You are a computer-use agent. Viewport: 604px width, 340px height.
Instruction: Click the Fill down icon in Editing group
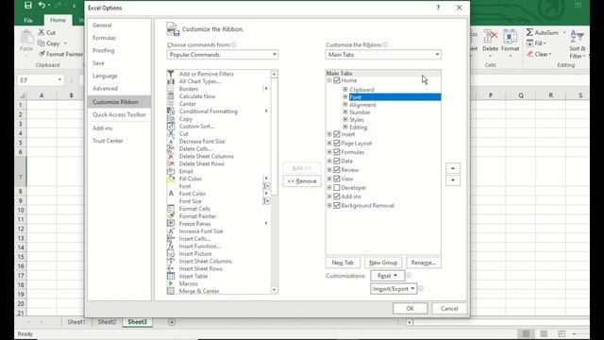[530, 43]
